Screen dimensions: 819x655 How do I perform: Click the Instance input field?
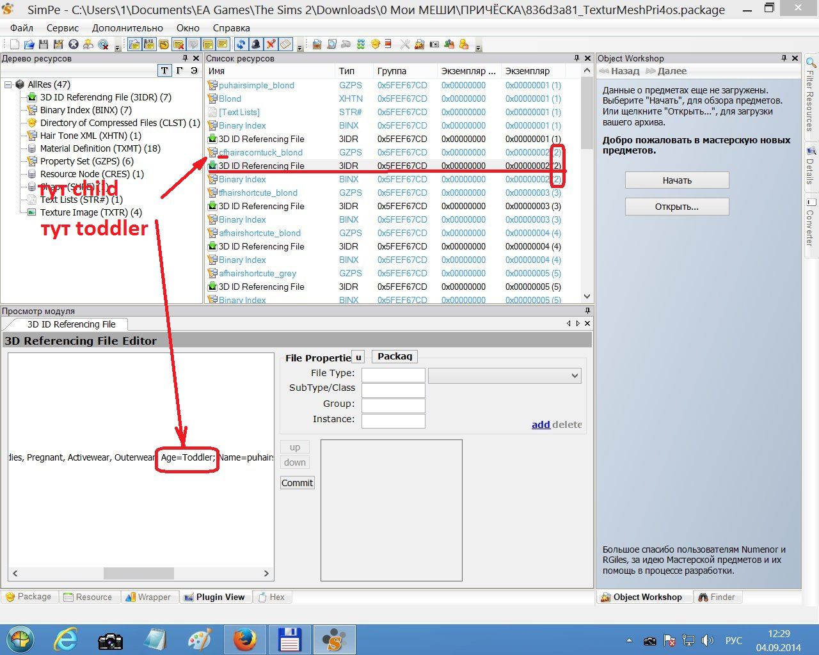pos(394,421)
